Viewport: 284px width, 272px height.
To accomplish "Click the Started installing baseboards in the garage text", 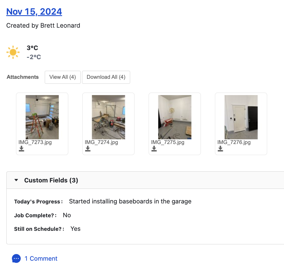I will click(x=130, y=201).
